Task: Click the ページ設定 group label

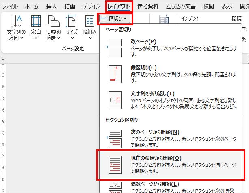Action: click(x=73, y=49)
